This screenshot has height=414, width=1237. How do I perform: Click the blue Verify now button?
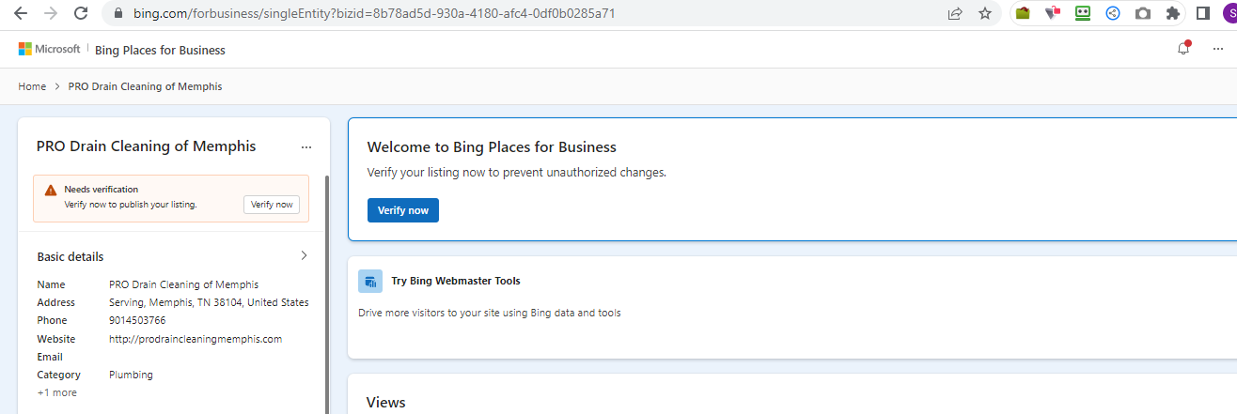pyautogui.click(x=402, y=210)
